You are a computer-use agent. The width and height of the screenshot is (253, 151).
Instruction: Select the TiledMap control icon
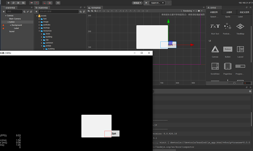tap(240, 26)
